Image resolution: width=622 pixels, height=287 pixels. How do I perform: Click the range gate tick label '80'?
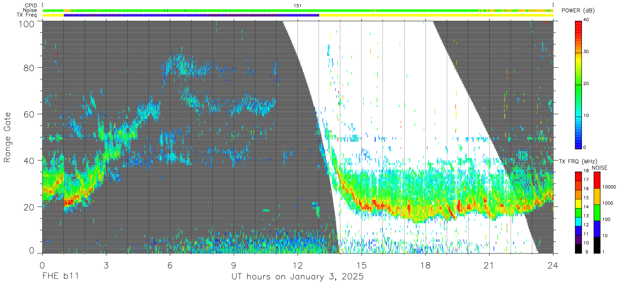30,67
